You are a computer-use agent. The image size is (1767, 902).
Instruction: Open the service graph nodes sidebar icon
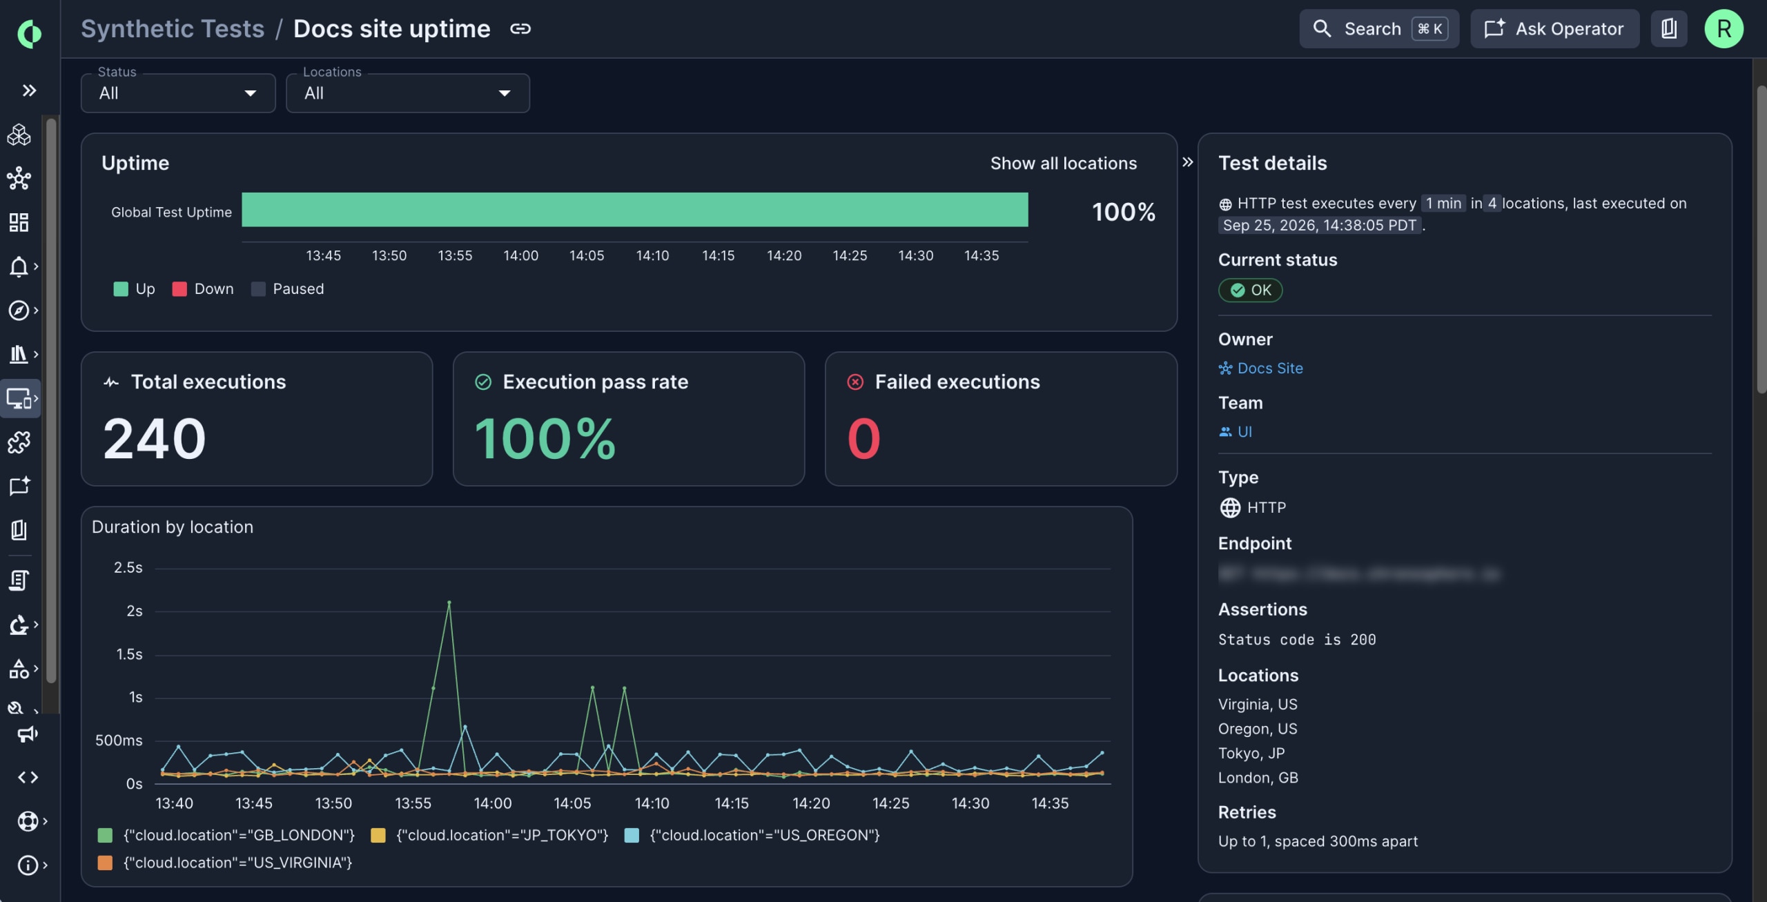click(19, 178)
